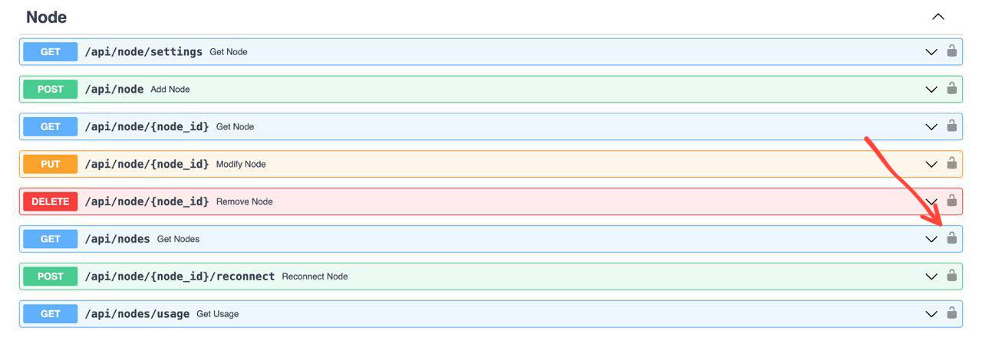Image resolution: width=982 pixels, height=337 pixels.
Task: Click the lock icon on the Modify Node row
Action: pos(951,163)
